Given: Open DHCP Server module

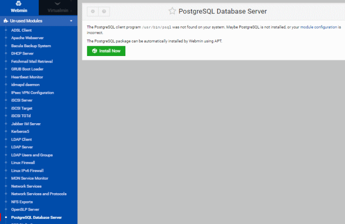Looking at the screenshot, I should [x=22, y=54].
